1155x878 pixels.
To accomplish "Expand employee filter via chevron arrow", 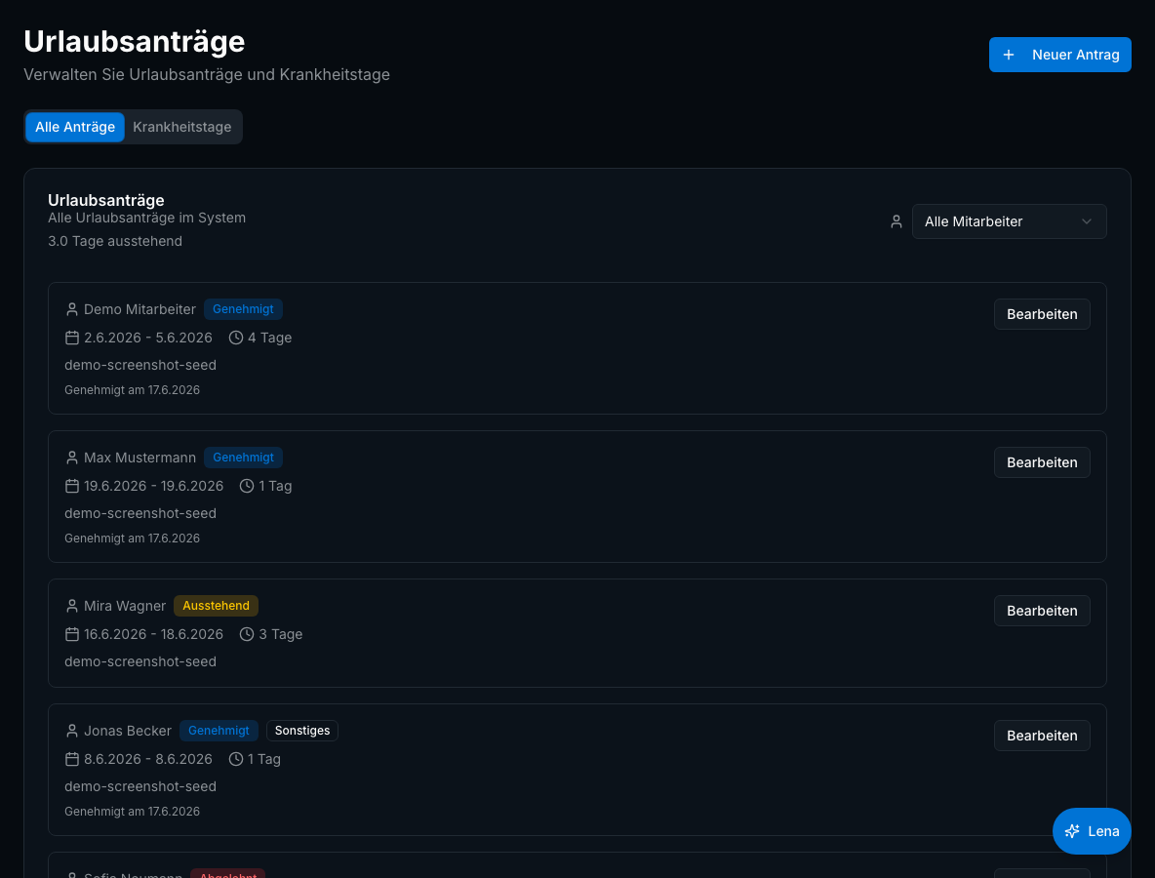I will pyautogui.click(x=1086, y=221).
